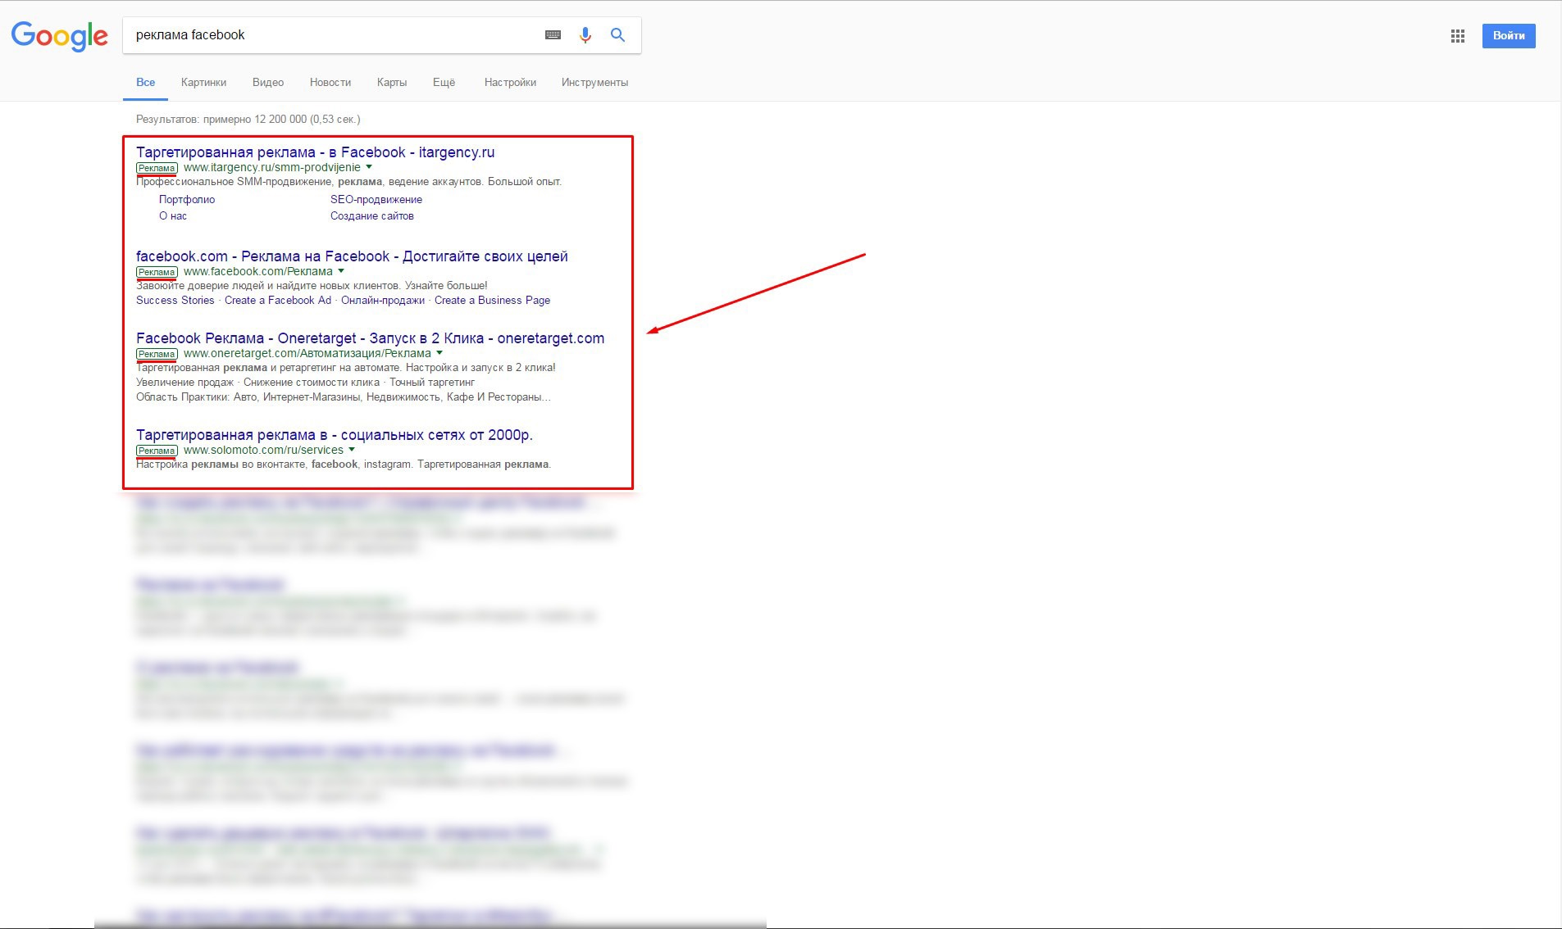Start voice search with microphone icon
The image size is (1562, 929).
(x=585, y=35)
